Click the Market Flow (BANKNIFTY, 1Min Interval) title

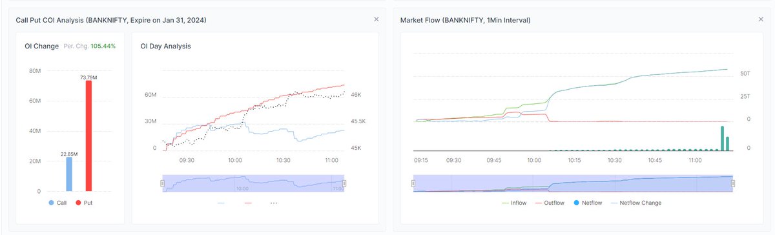[x=465, y=20]
